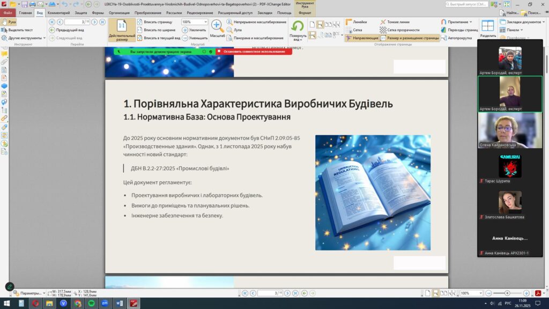
Task: Go to the first page in ribbon
Action: (52, 22)
